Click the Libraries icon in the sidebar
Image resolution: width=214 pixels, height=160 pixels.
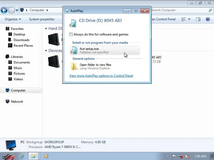pos(7,57)
